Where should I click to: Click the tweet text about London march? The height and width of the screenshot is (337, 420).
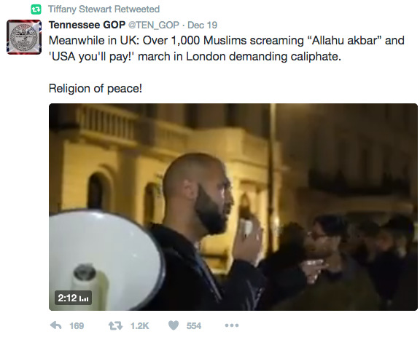point(226,49)
